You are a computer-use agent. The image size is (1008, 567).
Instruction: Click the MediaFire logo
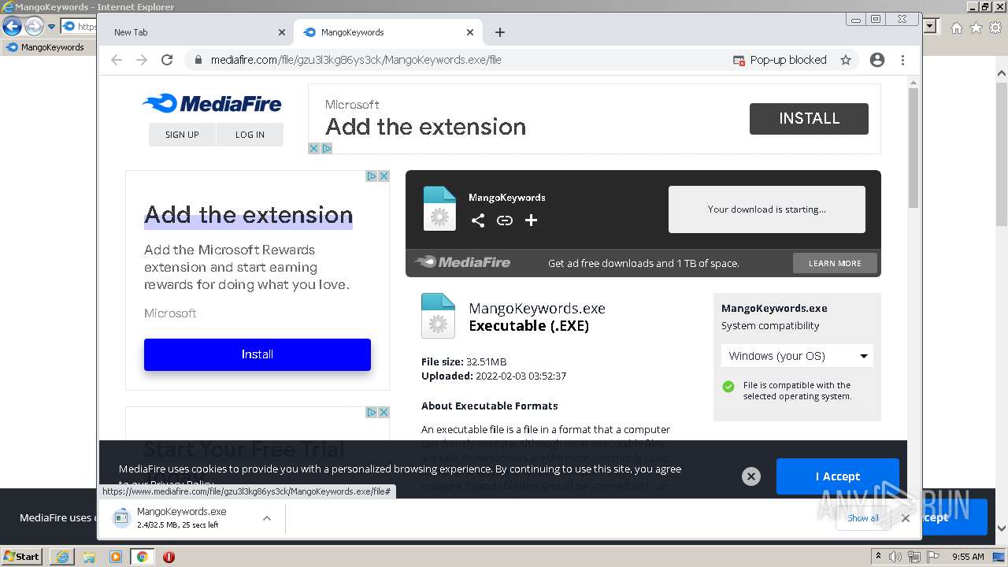[x=212, y=103]
